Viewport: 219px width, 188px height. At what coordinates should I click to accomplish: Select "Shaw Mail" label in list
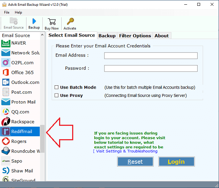[22, 171]
